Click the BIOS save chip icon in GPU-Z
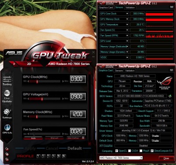The image size is (176, 165). 170,96
